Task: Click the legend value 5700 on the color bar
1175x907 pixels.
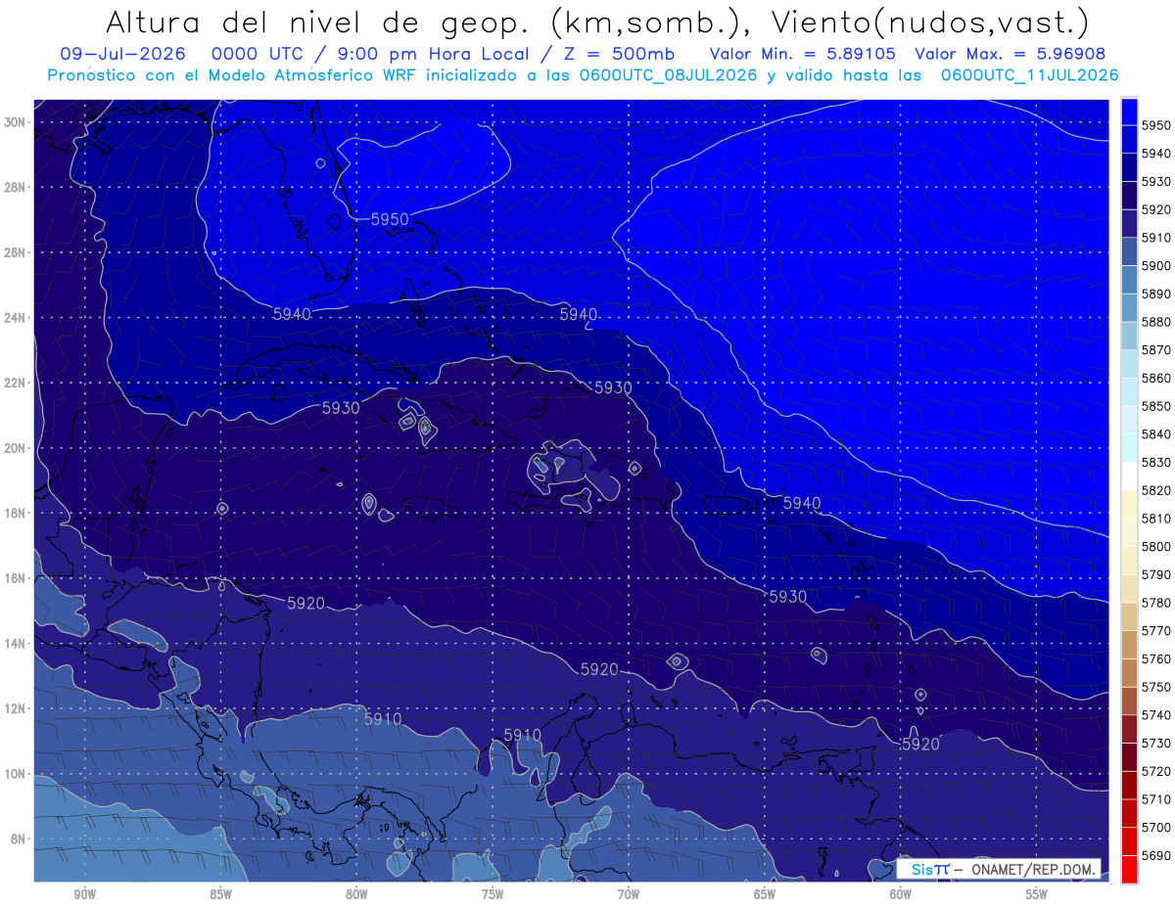Action: (x=1155, y=827)
